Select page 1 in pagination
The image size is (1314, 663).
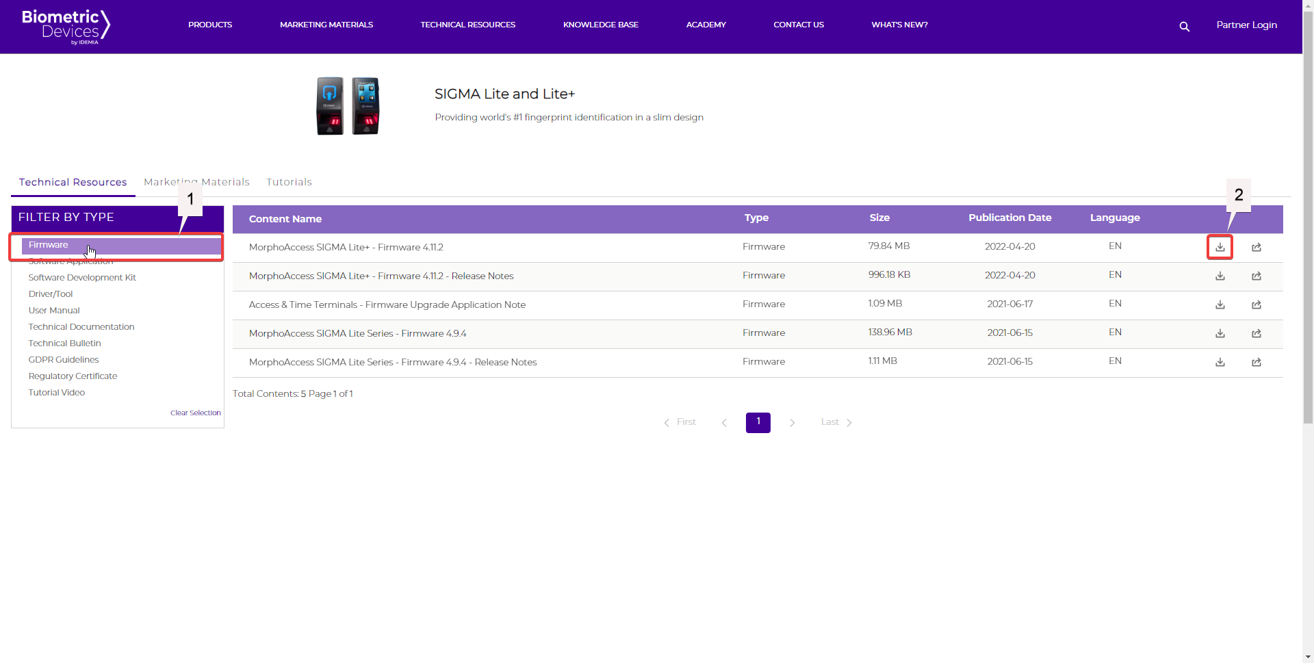tap(758, 423)
